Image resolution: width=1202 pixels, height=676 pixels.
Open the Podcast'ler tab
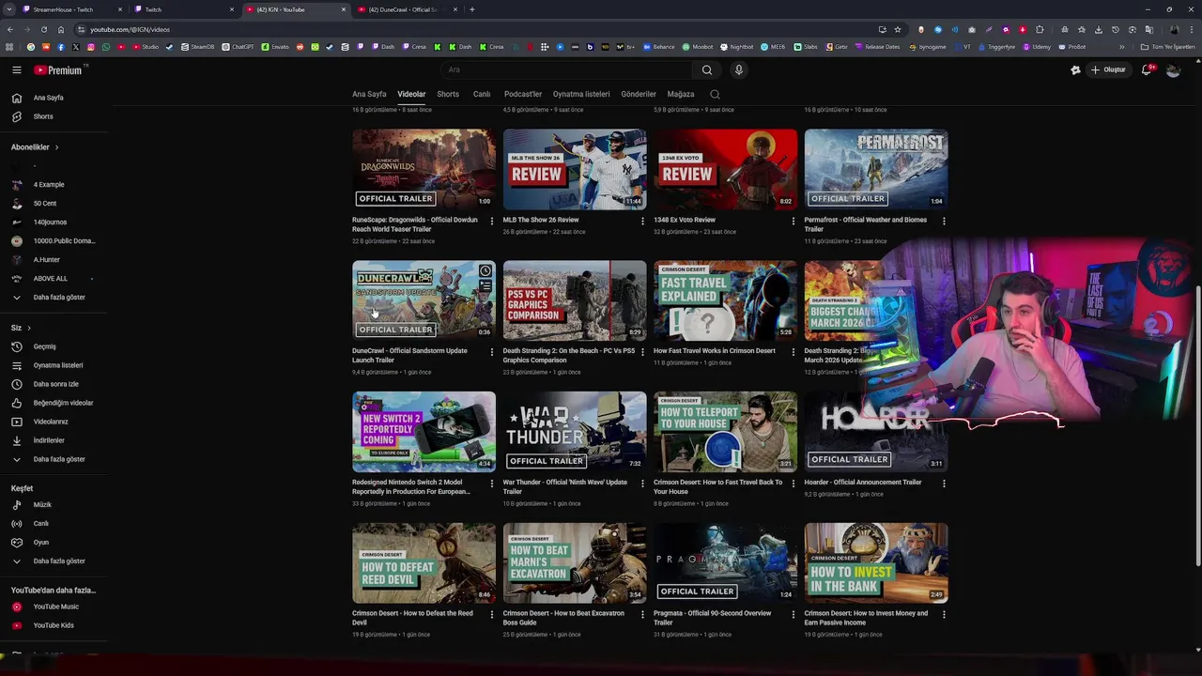pyautogui.click(x=523, y=94)
